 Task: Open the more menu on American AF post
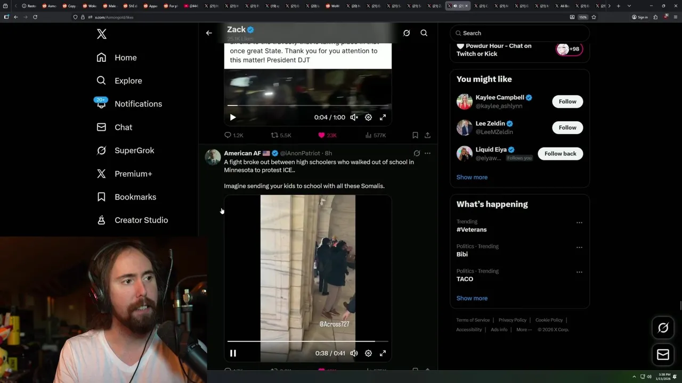pyautogui.click(x=427, y=153)
